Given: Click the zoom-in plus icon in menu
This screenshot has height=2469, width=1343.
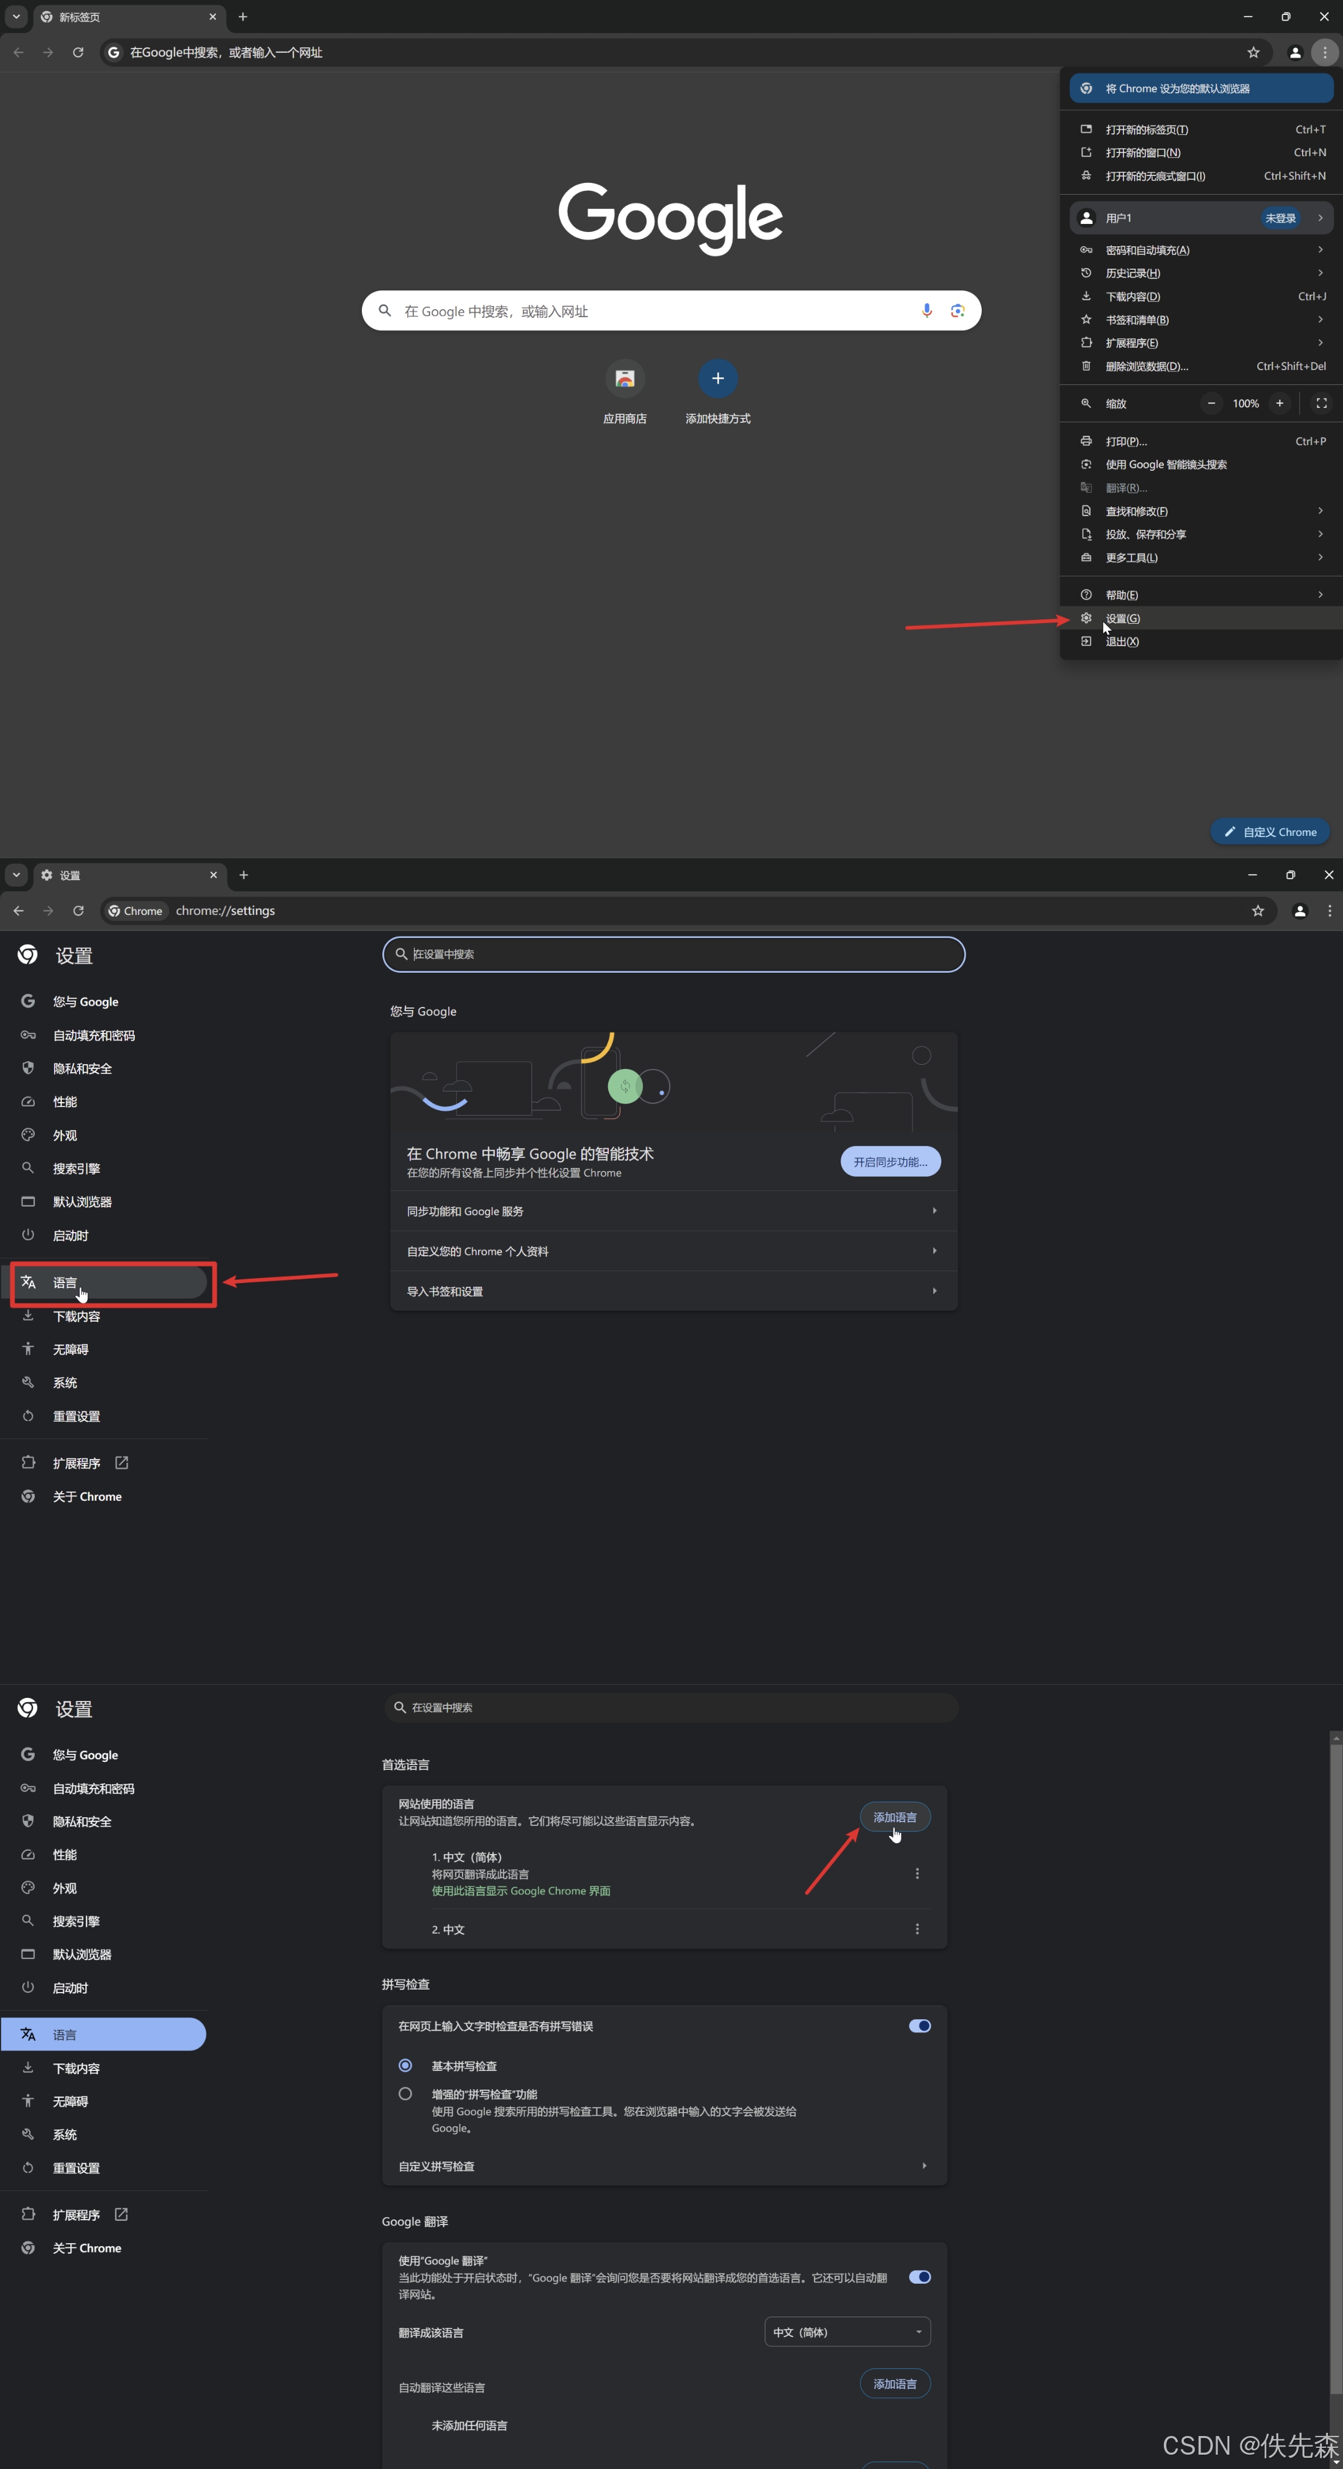Looking at the screenshot, I should 1279,404.
